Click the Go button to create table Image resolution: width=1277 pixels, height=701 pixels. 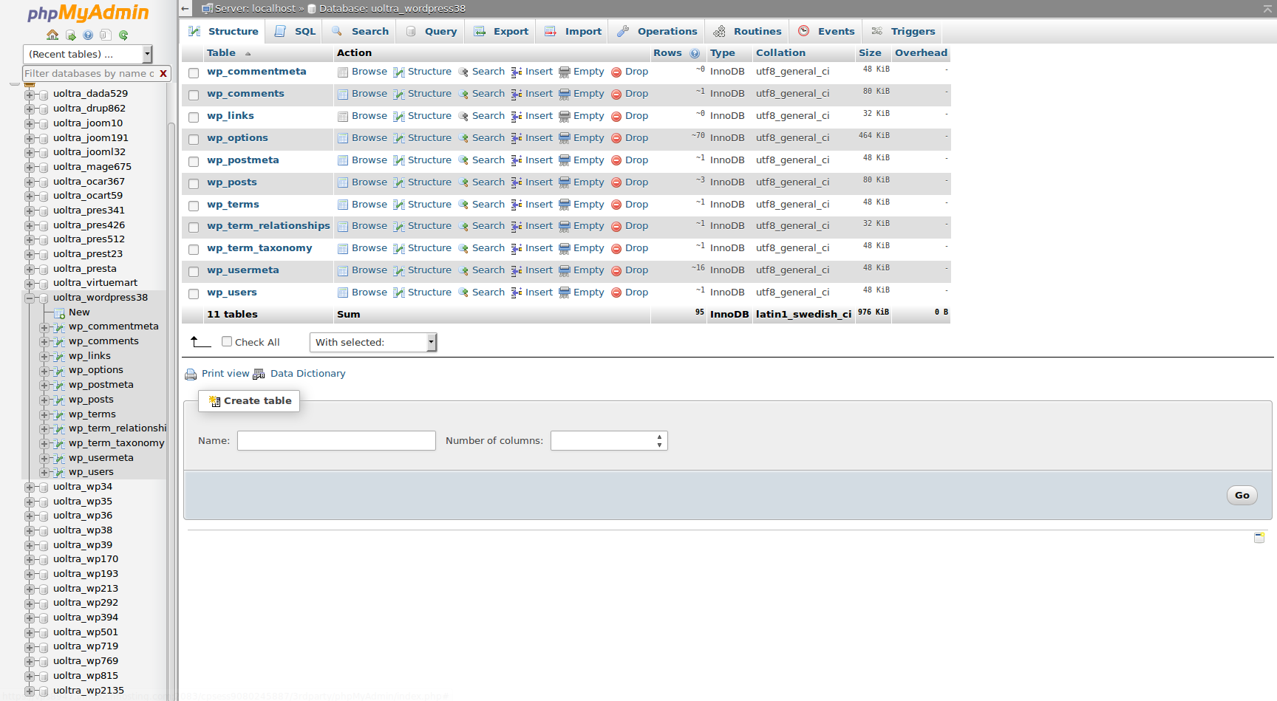tap(1242, 496)
